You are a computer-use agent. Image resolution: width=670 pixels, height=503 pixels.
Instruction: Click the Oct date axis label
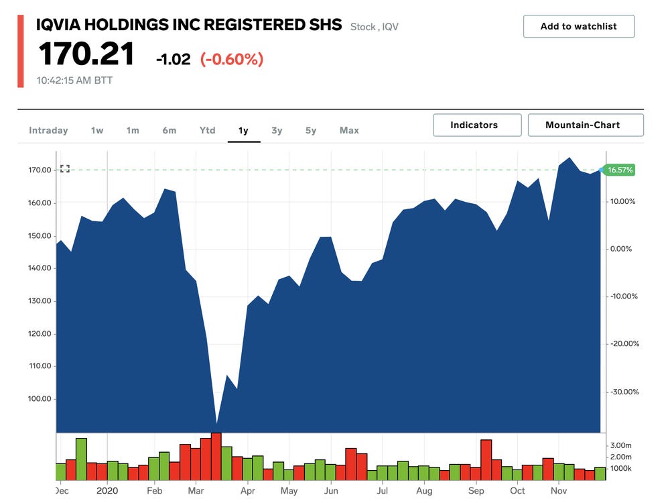tap(517, 491)
